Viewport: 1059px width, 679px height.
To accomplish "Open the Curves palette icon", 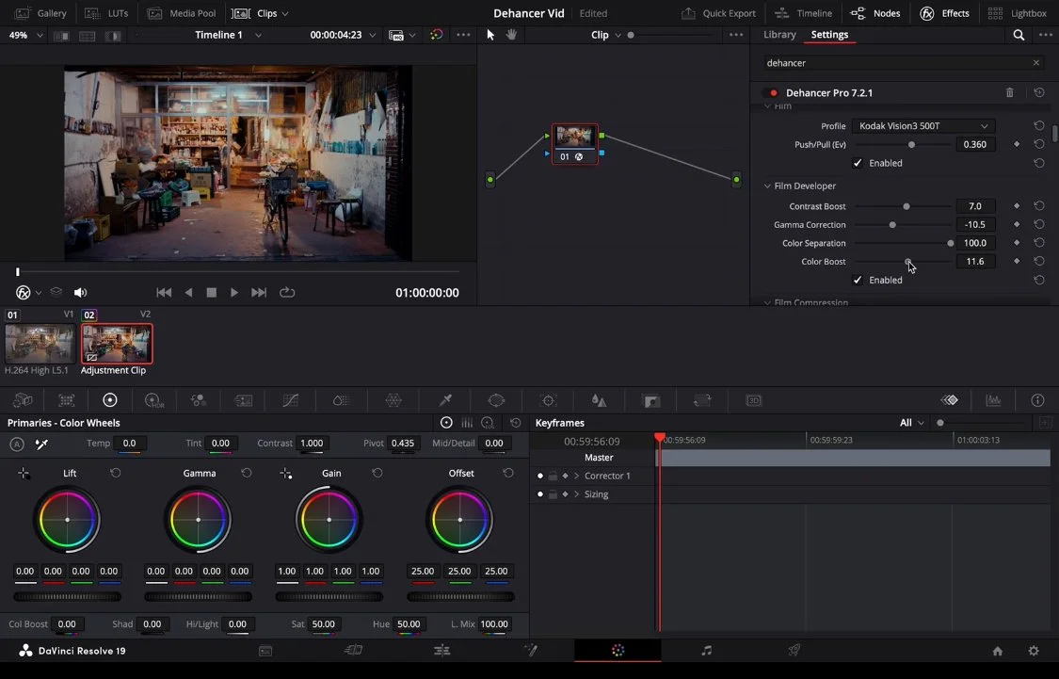I will point(291,400).
